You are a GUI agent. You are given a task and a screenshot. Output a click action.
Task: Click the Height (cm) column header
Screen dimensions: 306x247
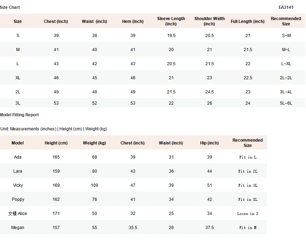(x=56, y=143)
